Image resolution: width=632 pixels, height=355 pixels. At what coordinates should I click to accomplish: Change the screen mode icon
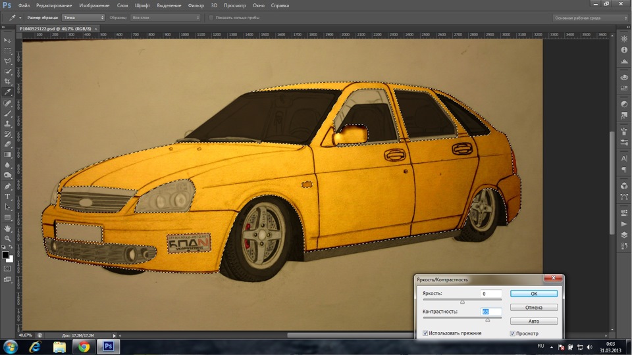(7, 279)
